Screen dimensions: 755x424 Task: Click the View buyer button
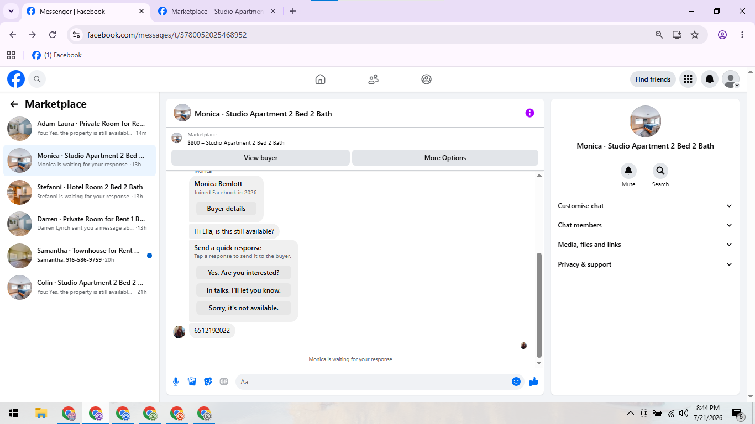click(260, 158)
